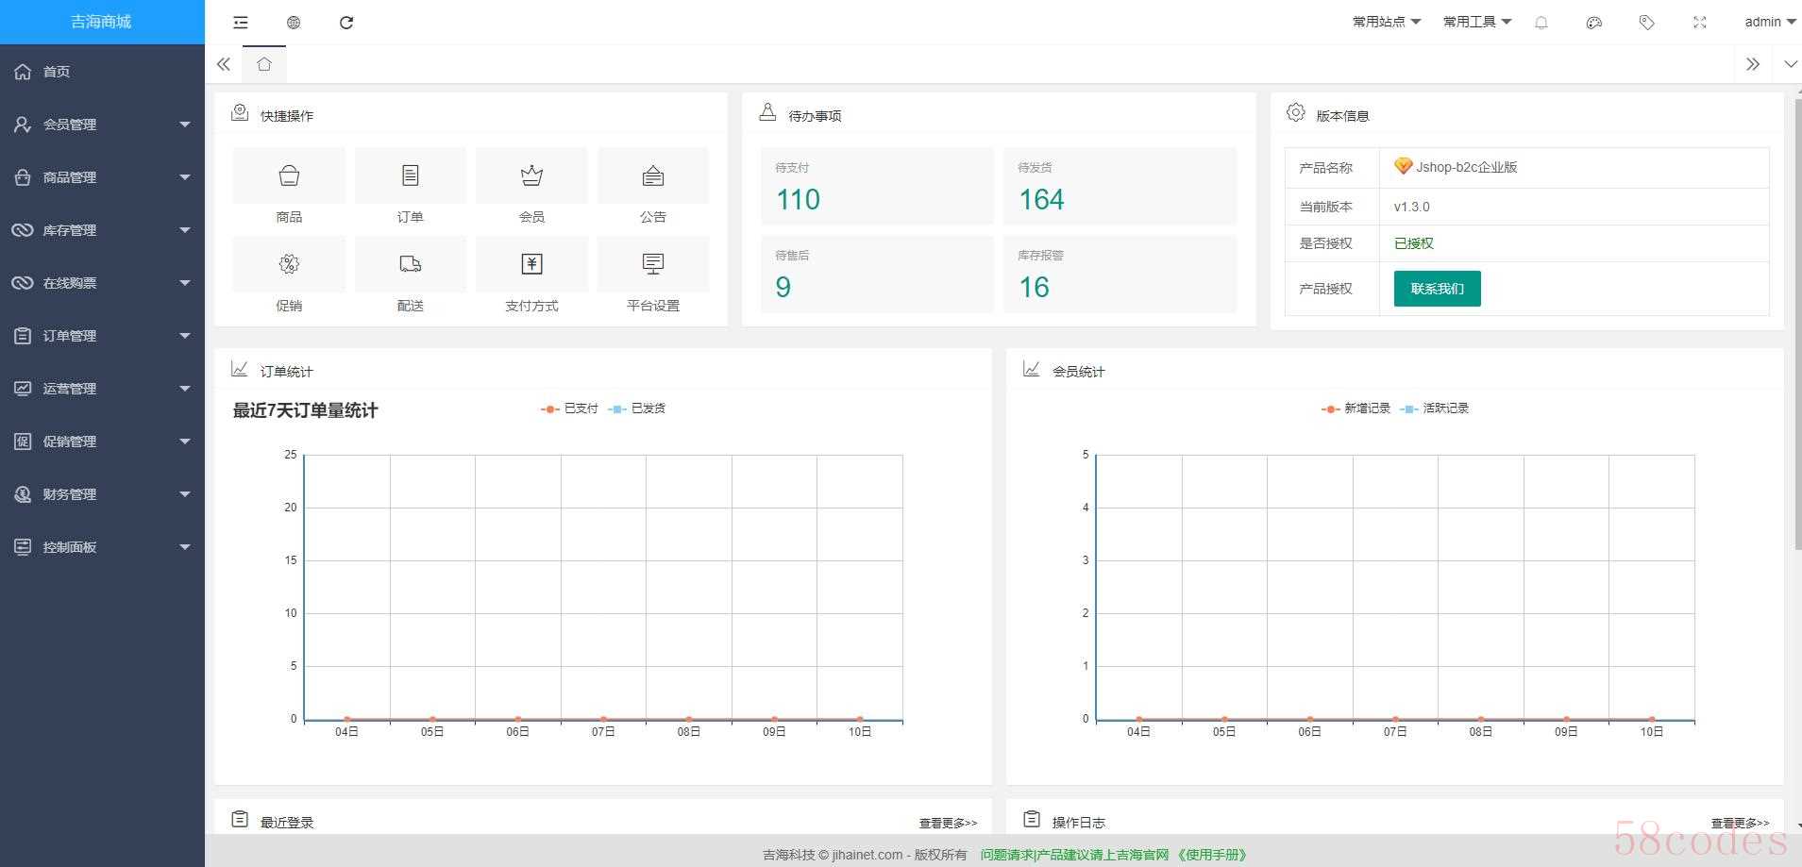Open the admin user dropdown
This screenshot has height=867, width=1802.
click(1769, 22)
